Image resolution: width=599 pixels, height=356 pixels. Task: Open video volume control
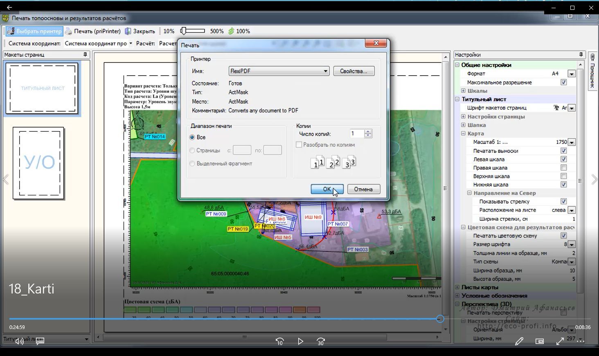point(19,341)
